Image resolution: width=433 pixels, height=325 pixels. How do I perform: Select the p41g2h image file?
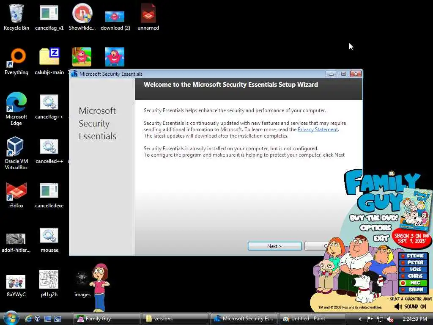point(49,284)
